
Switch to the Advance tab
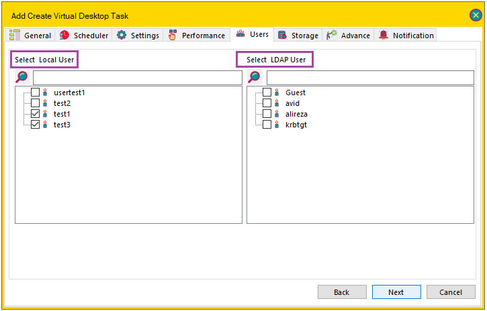tap(348, 36)
